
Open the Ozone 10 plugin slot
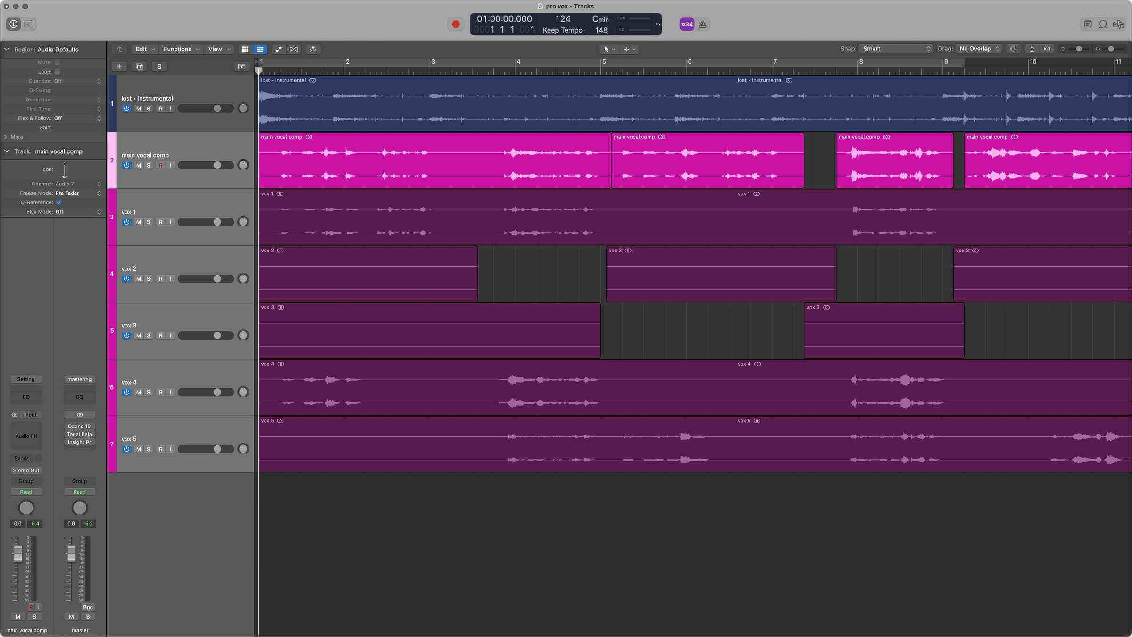coord(79,426)
